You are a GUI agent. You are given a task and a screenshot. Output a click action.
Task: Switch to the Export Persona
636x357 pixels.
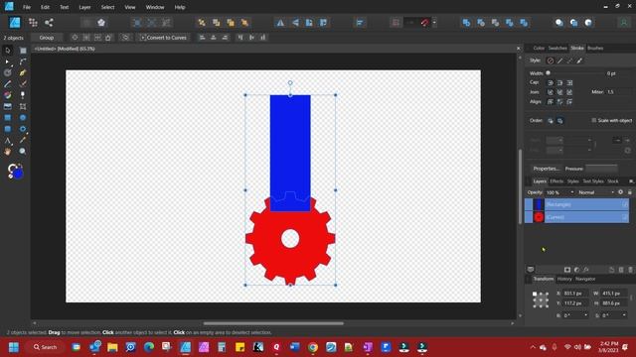[49, 23]
